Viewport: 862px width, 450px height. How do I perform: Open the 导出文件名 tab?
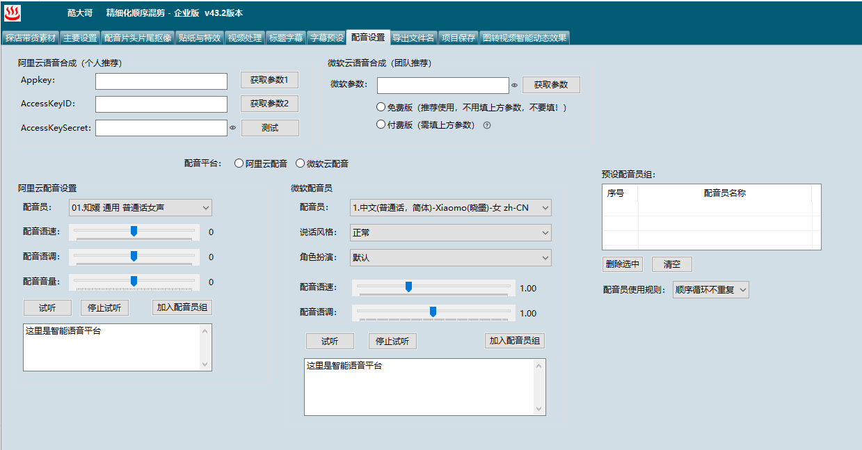pyautogui.click(x=413, y=38)
